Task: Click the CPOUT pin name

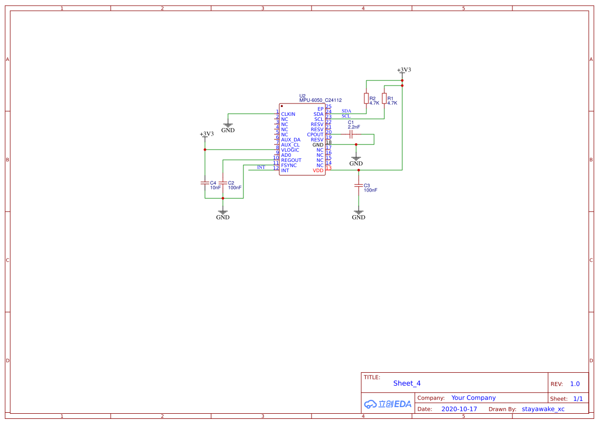Action: tap(315, 135)
